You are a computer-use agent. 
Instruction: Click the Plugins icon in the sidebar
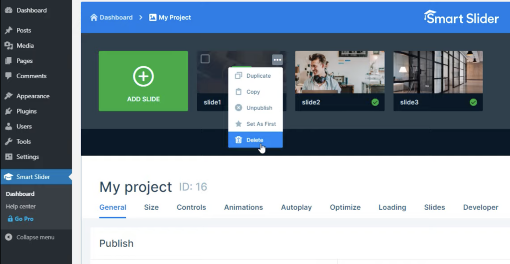click(8, 111)
